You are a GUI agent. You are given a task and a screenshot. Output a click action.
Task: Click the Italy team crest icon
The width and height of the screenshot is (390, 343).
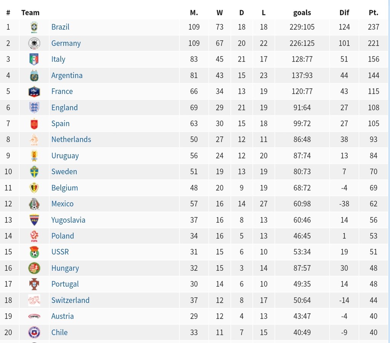(x=34, y=59)
